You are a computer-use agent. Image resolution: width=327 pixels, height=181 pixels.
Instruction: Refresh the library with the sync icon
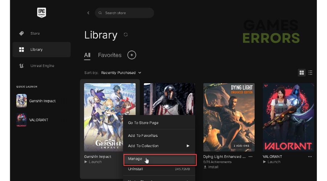click(x=126, y=34)
